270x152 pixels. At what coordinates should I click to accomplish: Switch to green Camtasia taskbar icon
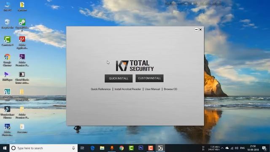pos(131,148)
